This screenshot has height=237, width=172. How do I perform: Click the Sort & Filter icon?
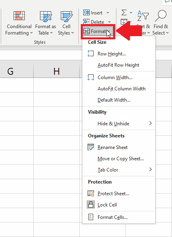click(x=143, y=16)
